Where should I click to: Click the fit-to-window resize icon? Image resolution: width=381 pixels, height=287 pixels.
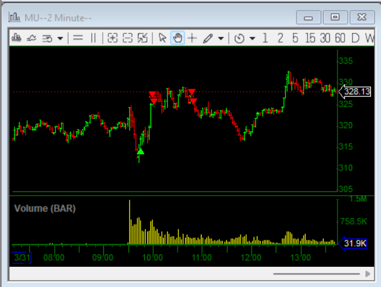click(142, 38)
